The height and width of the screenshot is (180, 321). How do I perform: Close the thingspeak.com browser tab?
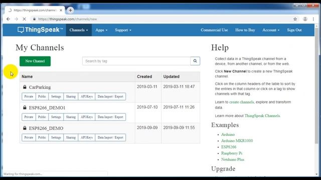coord(61,10)
